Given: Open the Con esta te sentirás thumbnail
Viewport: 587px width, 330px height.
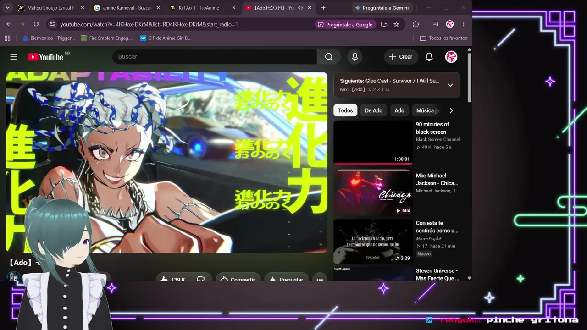Looking at the screenshot, I should (373, 241).
